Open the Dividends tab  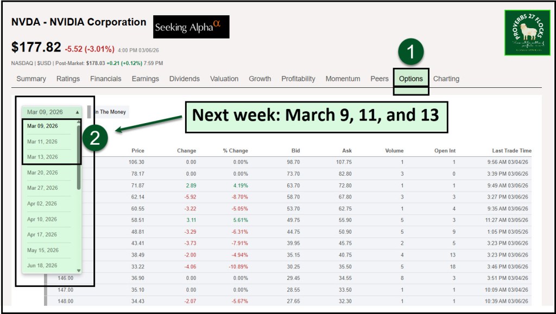tap(184, 79)
